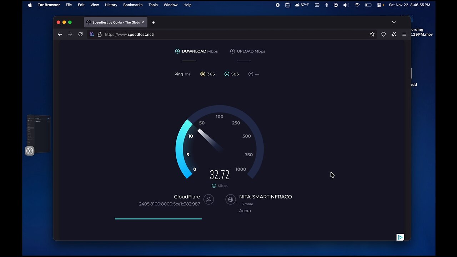Screen dimensions: 457x257
Task: Select the DOWNLOAD Mbps heading
Action: [x=200, y=51]
